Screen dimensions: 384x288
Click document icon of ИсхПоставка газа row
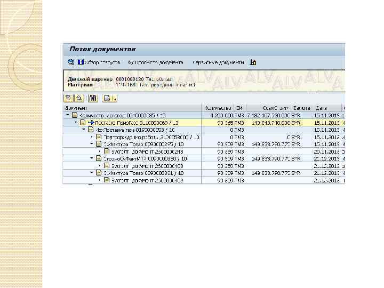click(x=91, y=129)
